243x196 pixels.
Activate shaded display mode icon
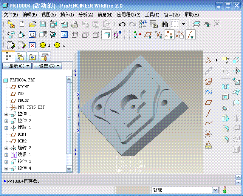point(107,35)
